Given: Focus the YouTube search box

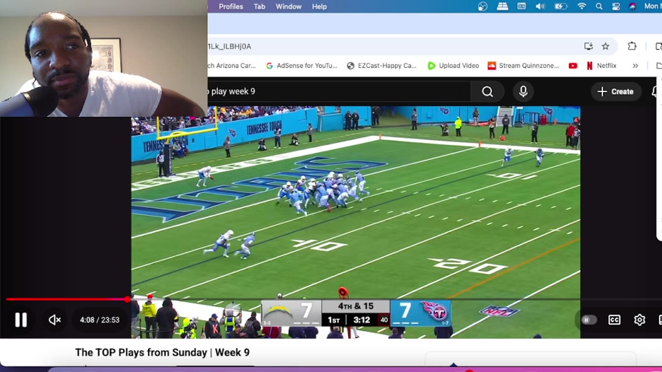Looking at the screenshot, I should pyautogui.click(x=339, y=91).
